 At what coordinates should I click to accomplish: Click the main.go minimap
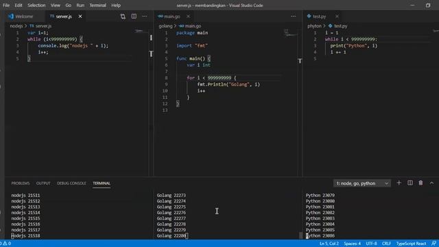click(289, 33)
